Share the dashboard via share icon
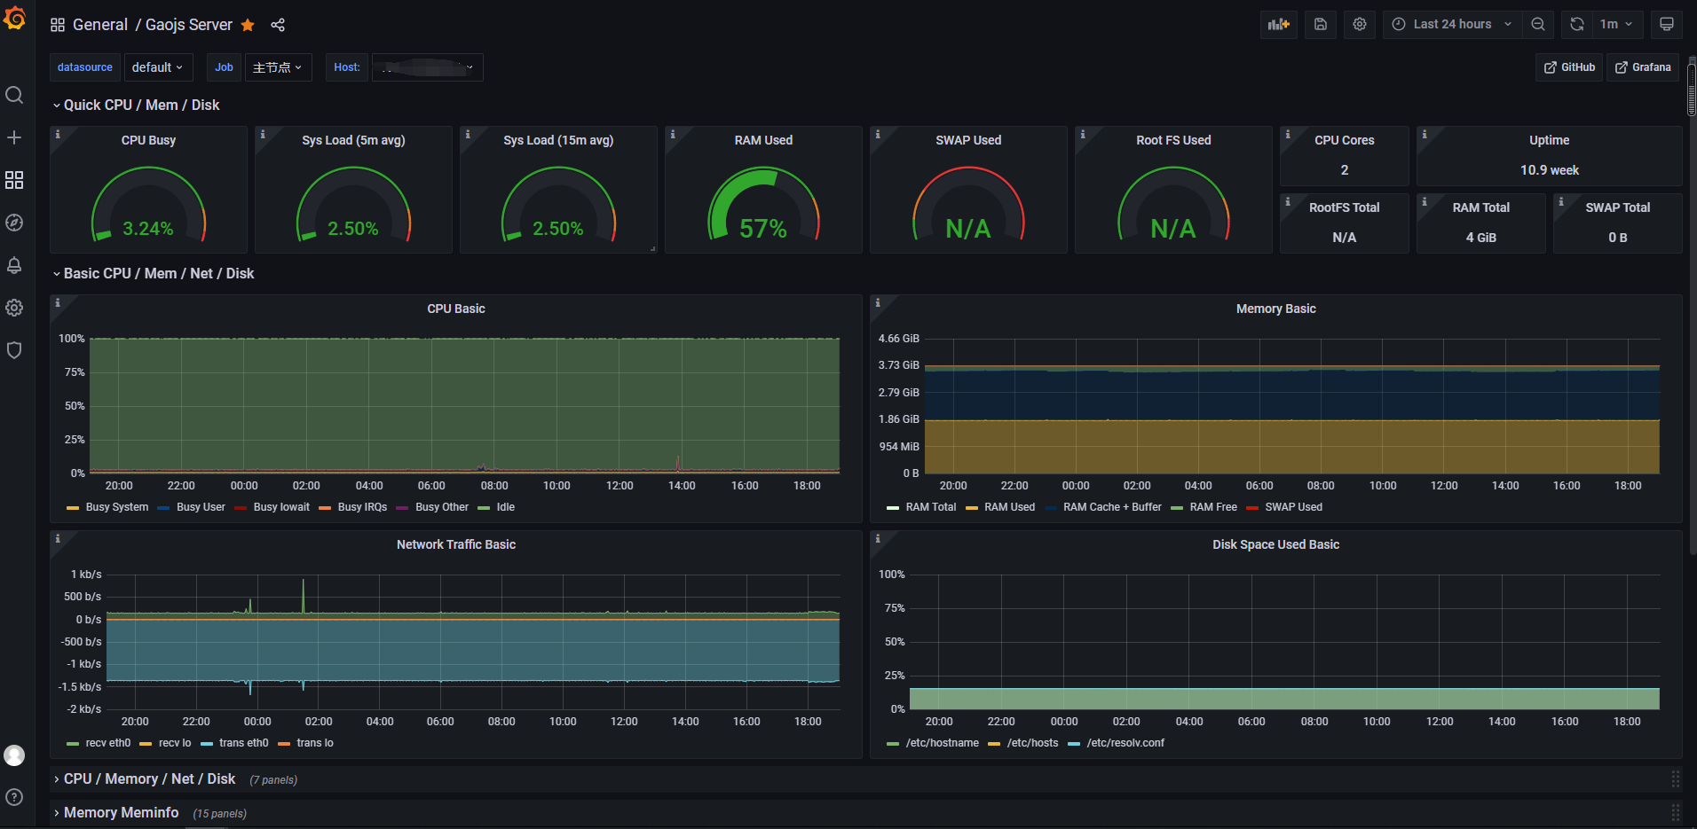The height and width of the screenshot is (829, 1697). coord(278,25)
